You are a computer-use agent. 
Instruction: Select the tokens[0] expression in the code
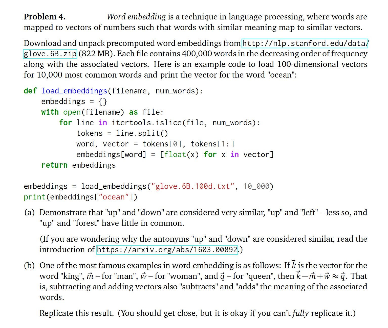coord(162,144)
